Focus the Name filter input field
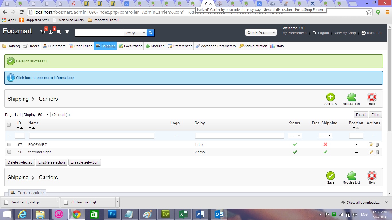The image size is (392, 220). tap(92, 136)
